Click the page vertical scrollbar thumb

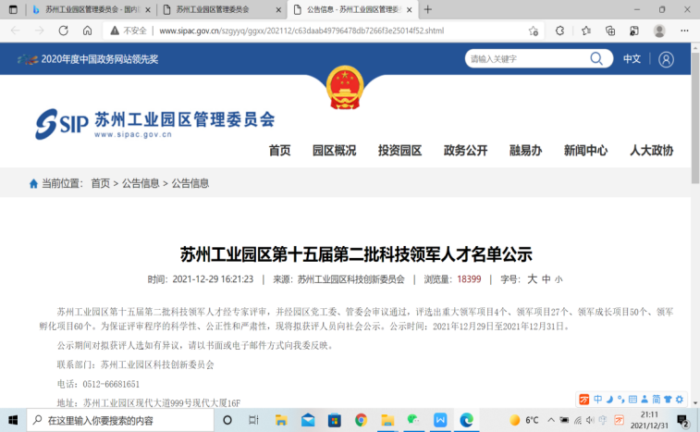coord(695,117)
